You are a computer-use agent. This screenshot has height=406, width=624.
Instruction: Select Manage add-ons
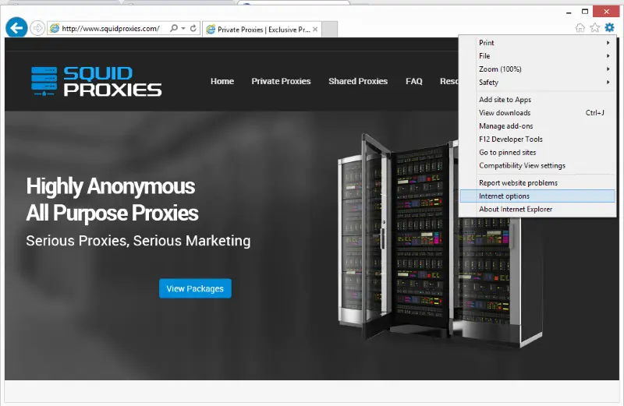click(537, 125)
